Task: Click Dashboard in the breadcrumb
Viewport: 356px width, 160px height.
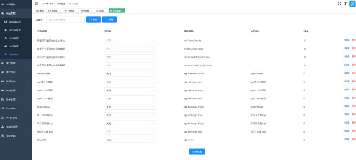Action: (47, 4)
